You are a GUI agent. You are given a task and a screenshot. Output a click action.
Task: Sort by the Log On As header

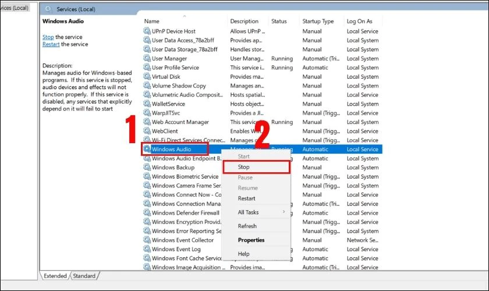tap(363, 21)
